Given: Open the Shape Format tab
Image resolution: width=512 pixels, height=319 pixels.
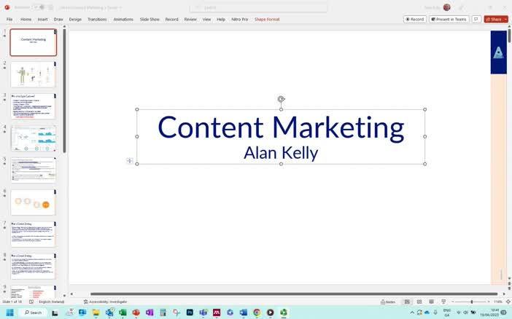Looking at the screenshot, I should [x=267, y=19].
